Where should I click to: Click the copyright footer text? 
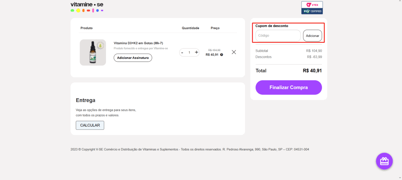pos(190,149)
